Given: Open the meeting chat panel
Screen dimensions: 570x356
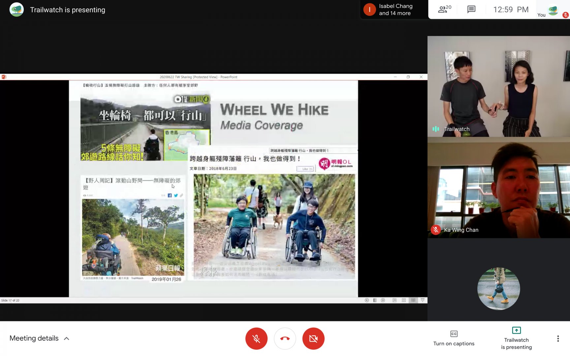Looking at the screenshot, I should click(471, 9).
